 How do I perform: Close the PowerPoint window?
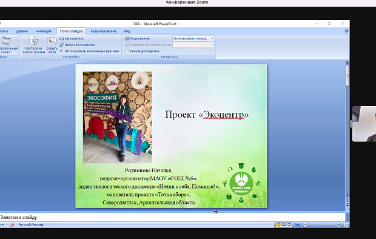click(x=343, y=24)
